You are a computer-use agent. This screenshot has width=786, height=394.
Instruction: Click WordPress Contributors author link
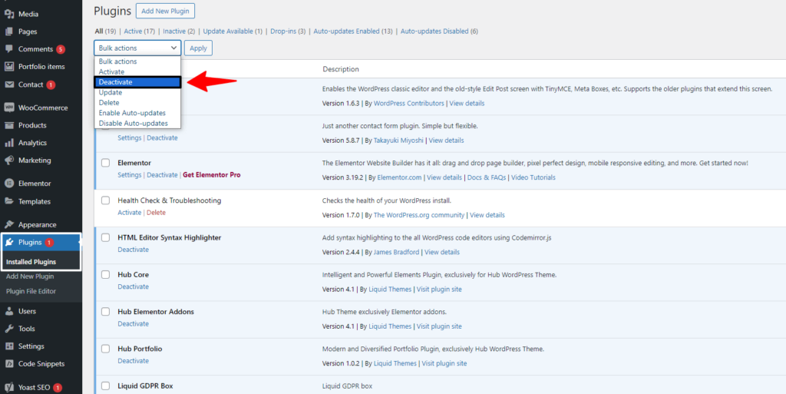point(408,103)
